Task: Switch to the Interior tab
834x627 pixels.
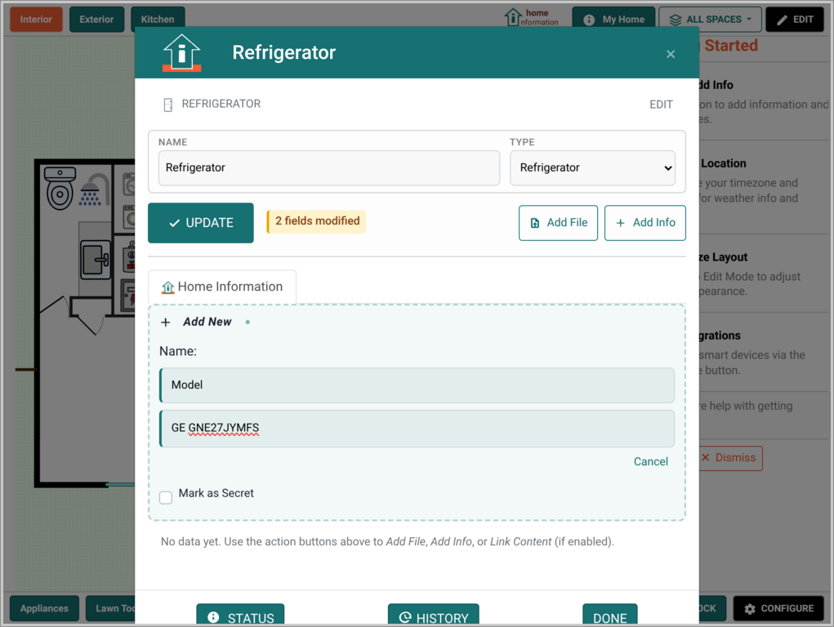Action: (x=36, y=20)
